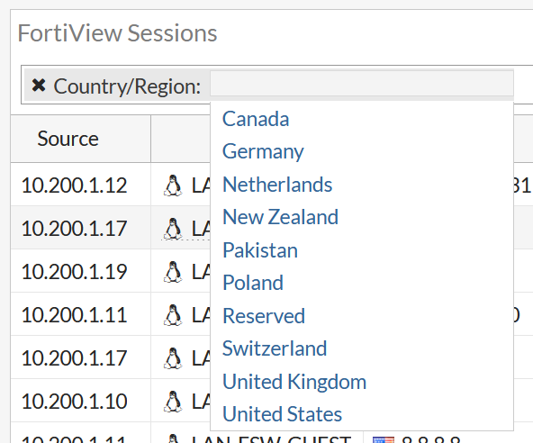Viewport: 533px width, 443px height.
Task: Click the Country/Region filter label
Action: [127, 86]
